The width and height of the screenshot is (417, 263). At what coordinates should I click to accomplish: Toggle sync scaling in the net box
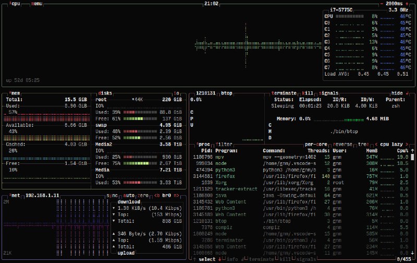[112, 195]
